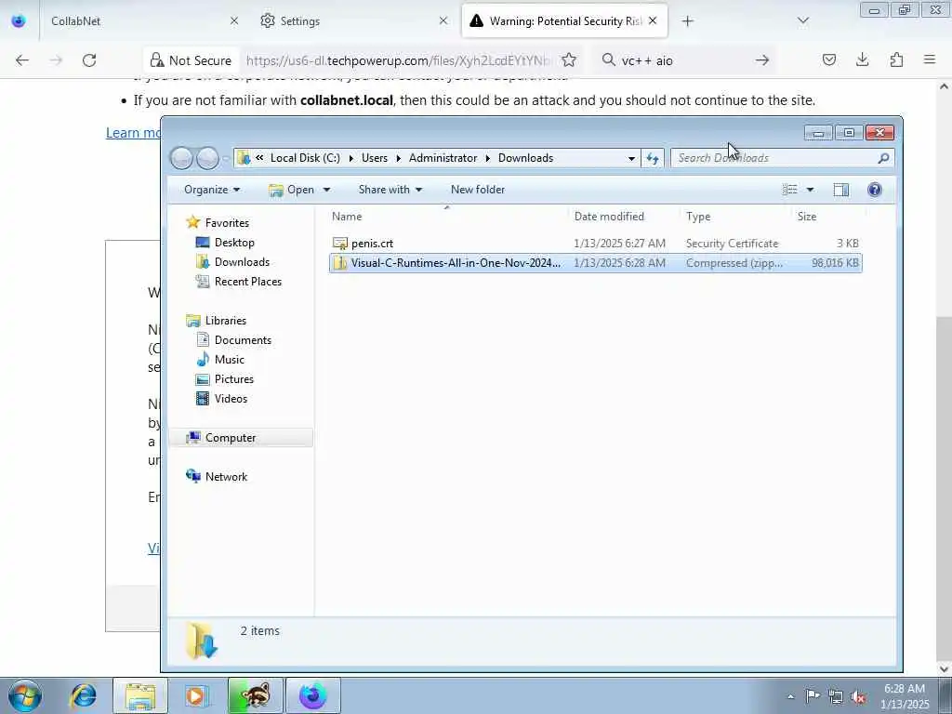This screenshot has height=714, width=952.
Task: Click Users in the address breadcrumb
Action: (x=375, y=158)
